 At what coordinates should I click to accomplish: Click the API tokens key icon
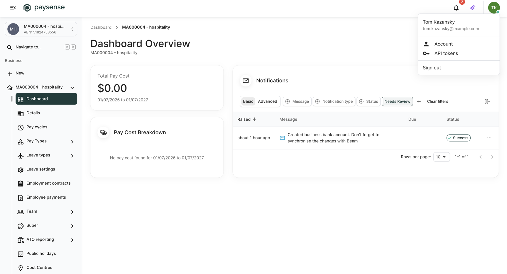pyautogui.click(x=426, y=53)
